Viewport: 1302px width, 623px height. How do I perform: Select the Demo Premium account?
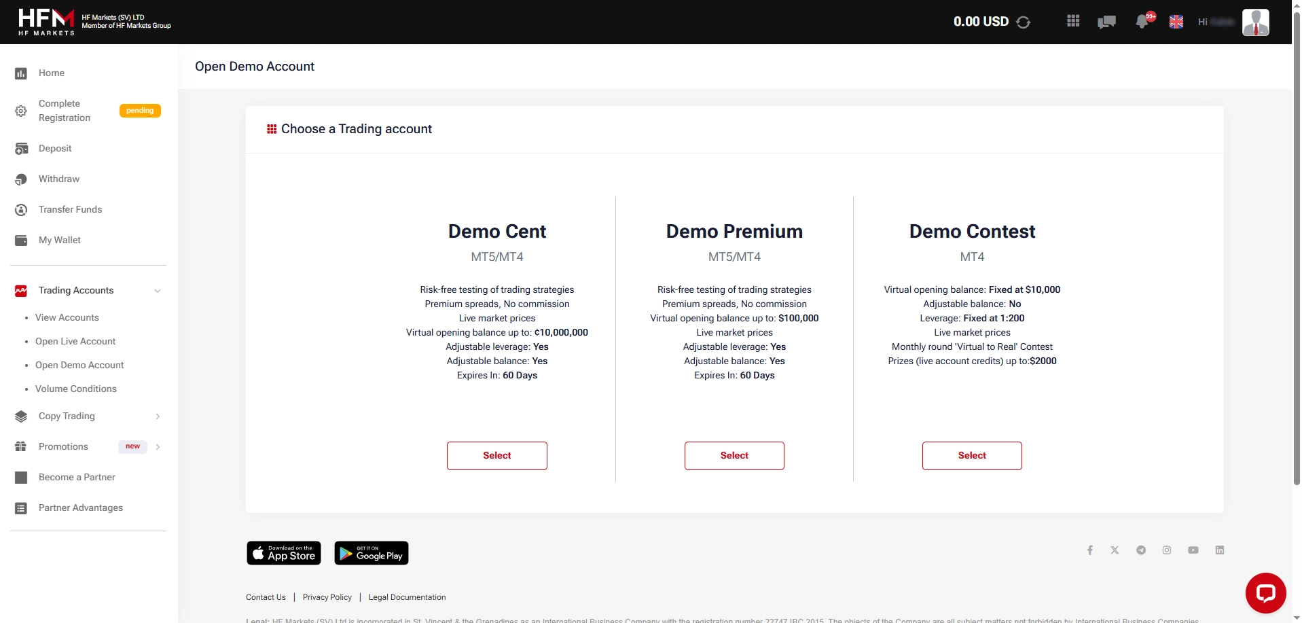tap(734, 455)
